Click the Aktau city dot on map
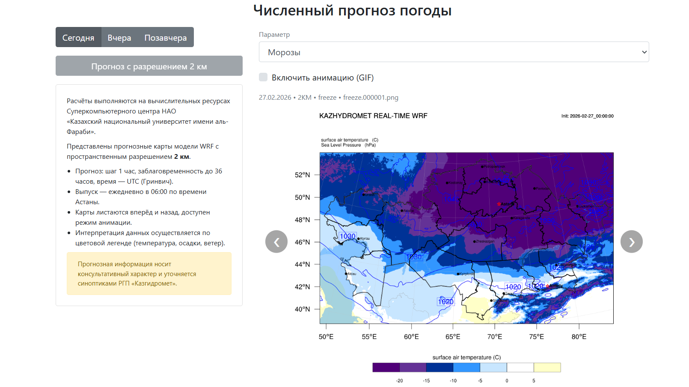The height and width of the screenshot is (387, 689). pos(346,274)
